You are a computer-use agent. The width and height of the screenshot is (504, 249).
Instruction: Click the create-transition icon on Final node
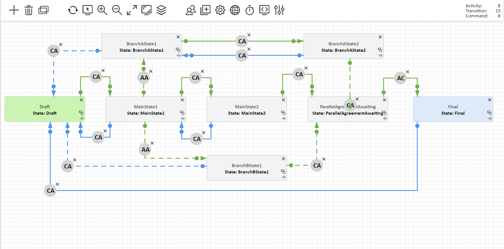coord(490,118)
